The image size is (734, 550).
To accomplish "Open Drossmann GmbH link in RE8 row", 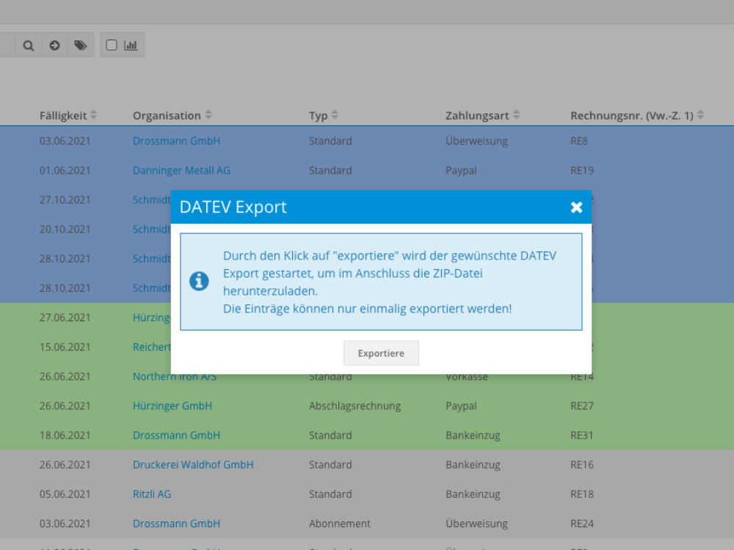I will [176, 141].
